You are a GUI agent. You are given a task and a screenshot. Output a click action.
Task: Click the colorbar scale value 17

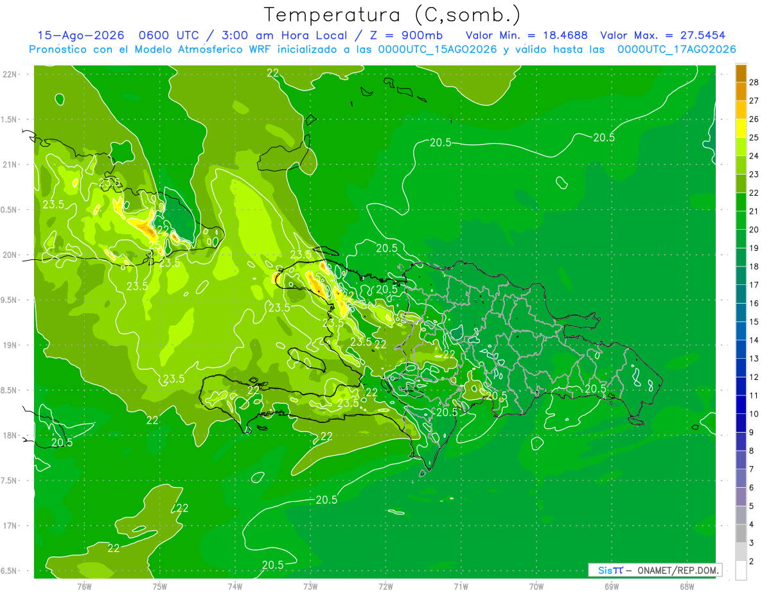click(754, 285)
